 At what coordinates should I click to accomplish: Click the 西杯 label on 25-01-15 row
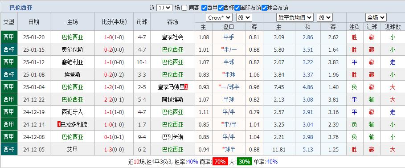click(9, 49)
